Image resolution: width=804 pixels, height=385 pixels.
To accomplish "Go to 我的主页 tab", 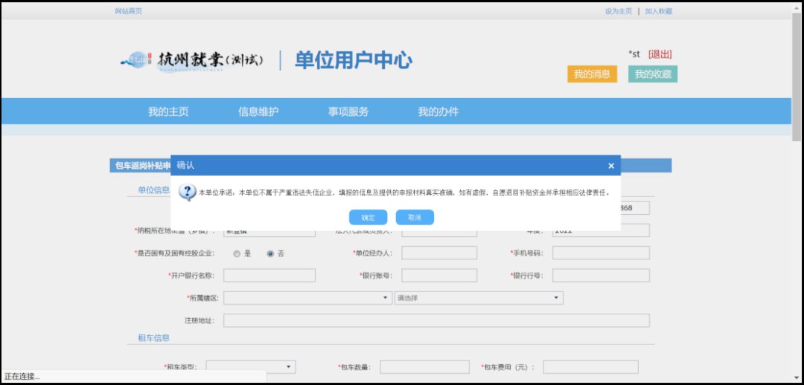I will point(168,112).
